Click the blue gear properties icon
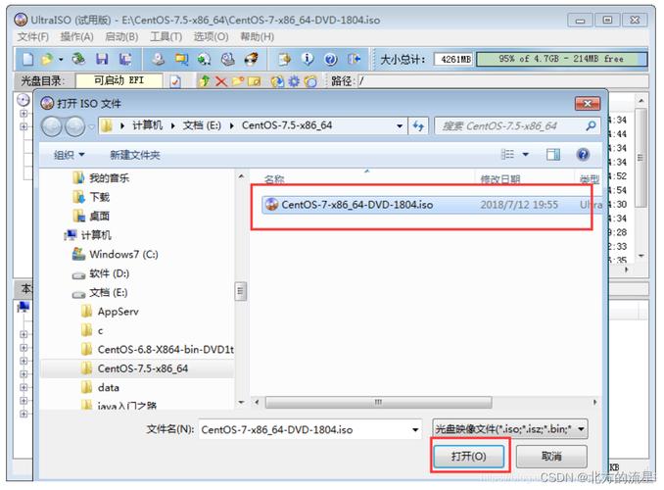This screenshot has width=664, height=490. 294,81
